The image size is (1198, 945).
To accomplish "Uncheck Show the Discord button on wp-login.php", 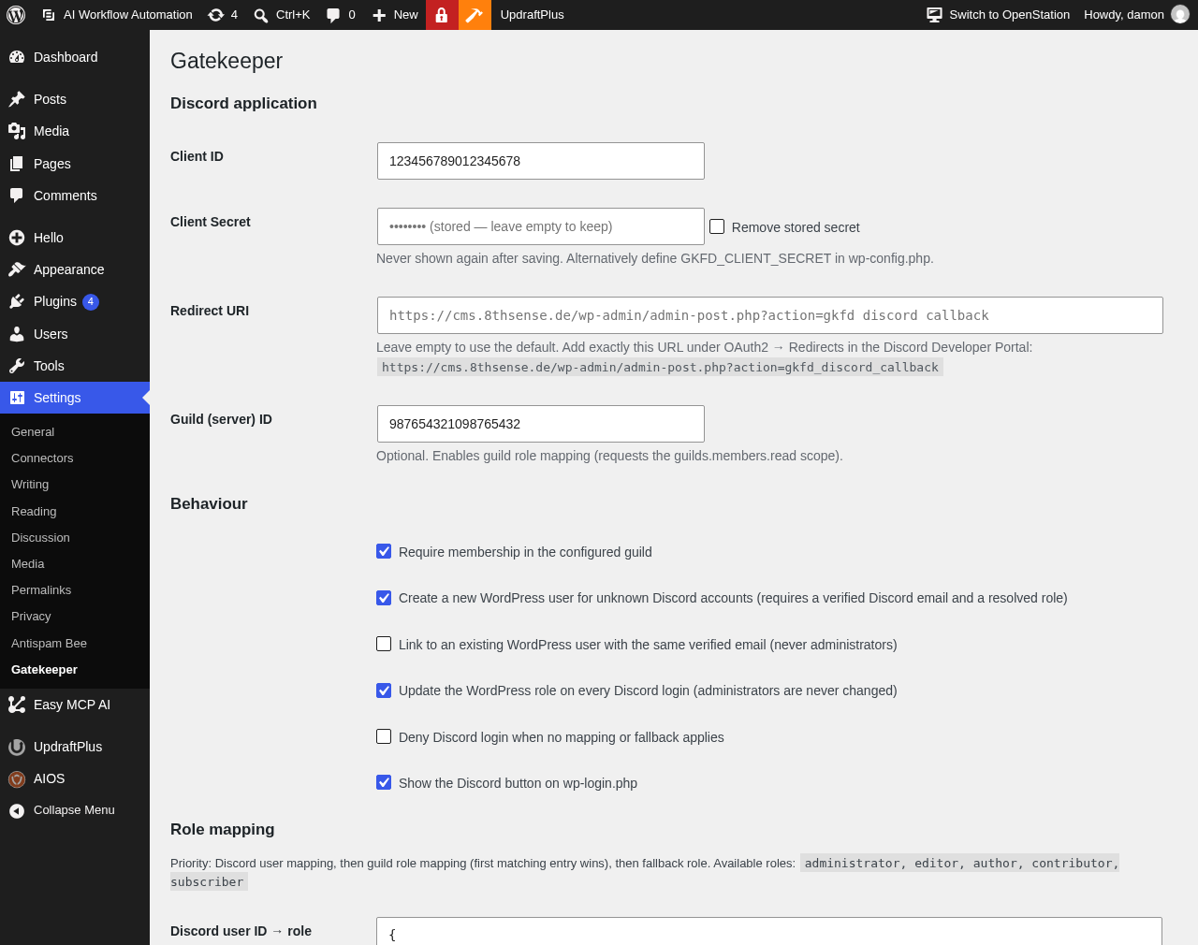I will 384,782.
